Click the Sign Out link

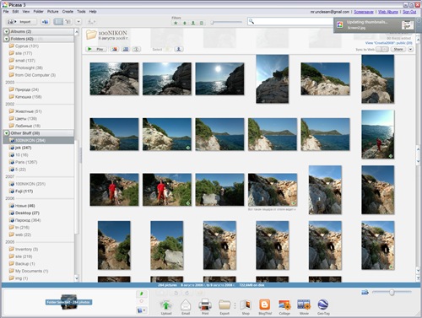[409, 12]
